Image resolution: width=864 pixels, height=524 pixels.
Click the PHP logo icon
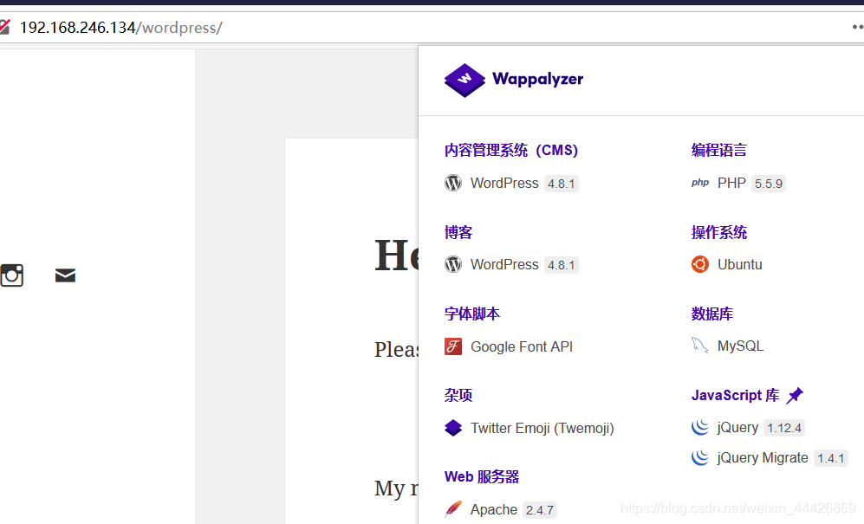coord(700,183)
